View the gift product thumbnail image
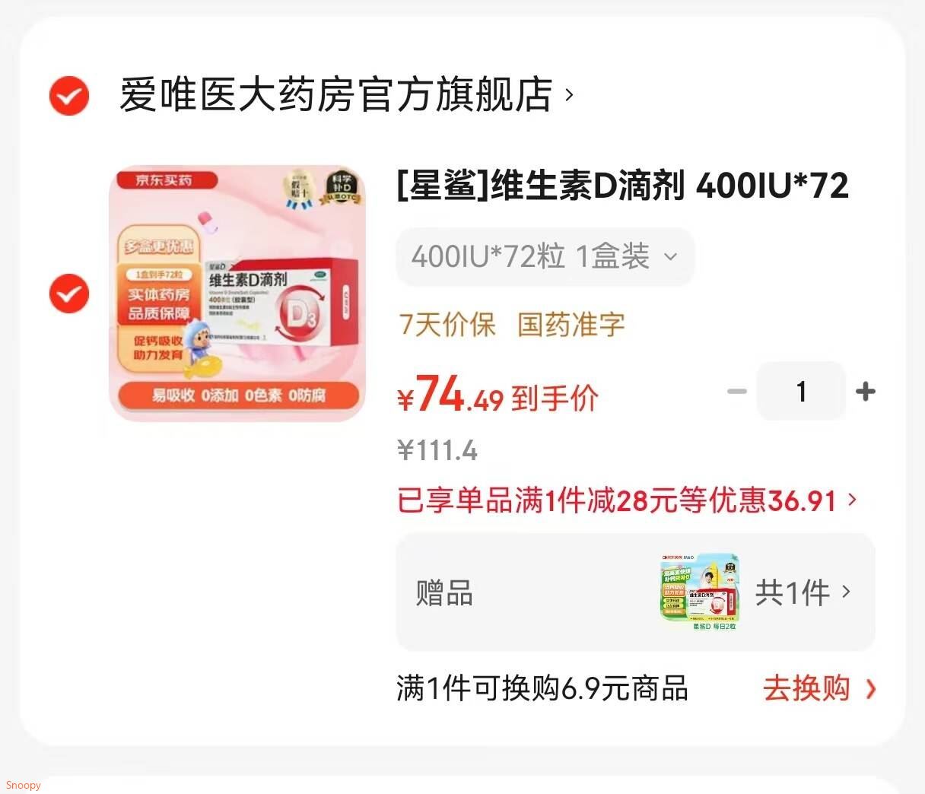 coord(700,592)
